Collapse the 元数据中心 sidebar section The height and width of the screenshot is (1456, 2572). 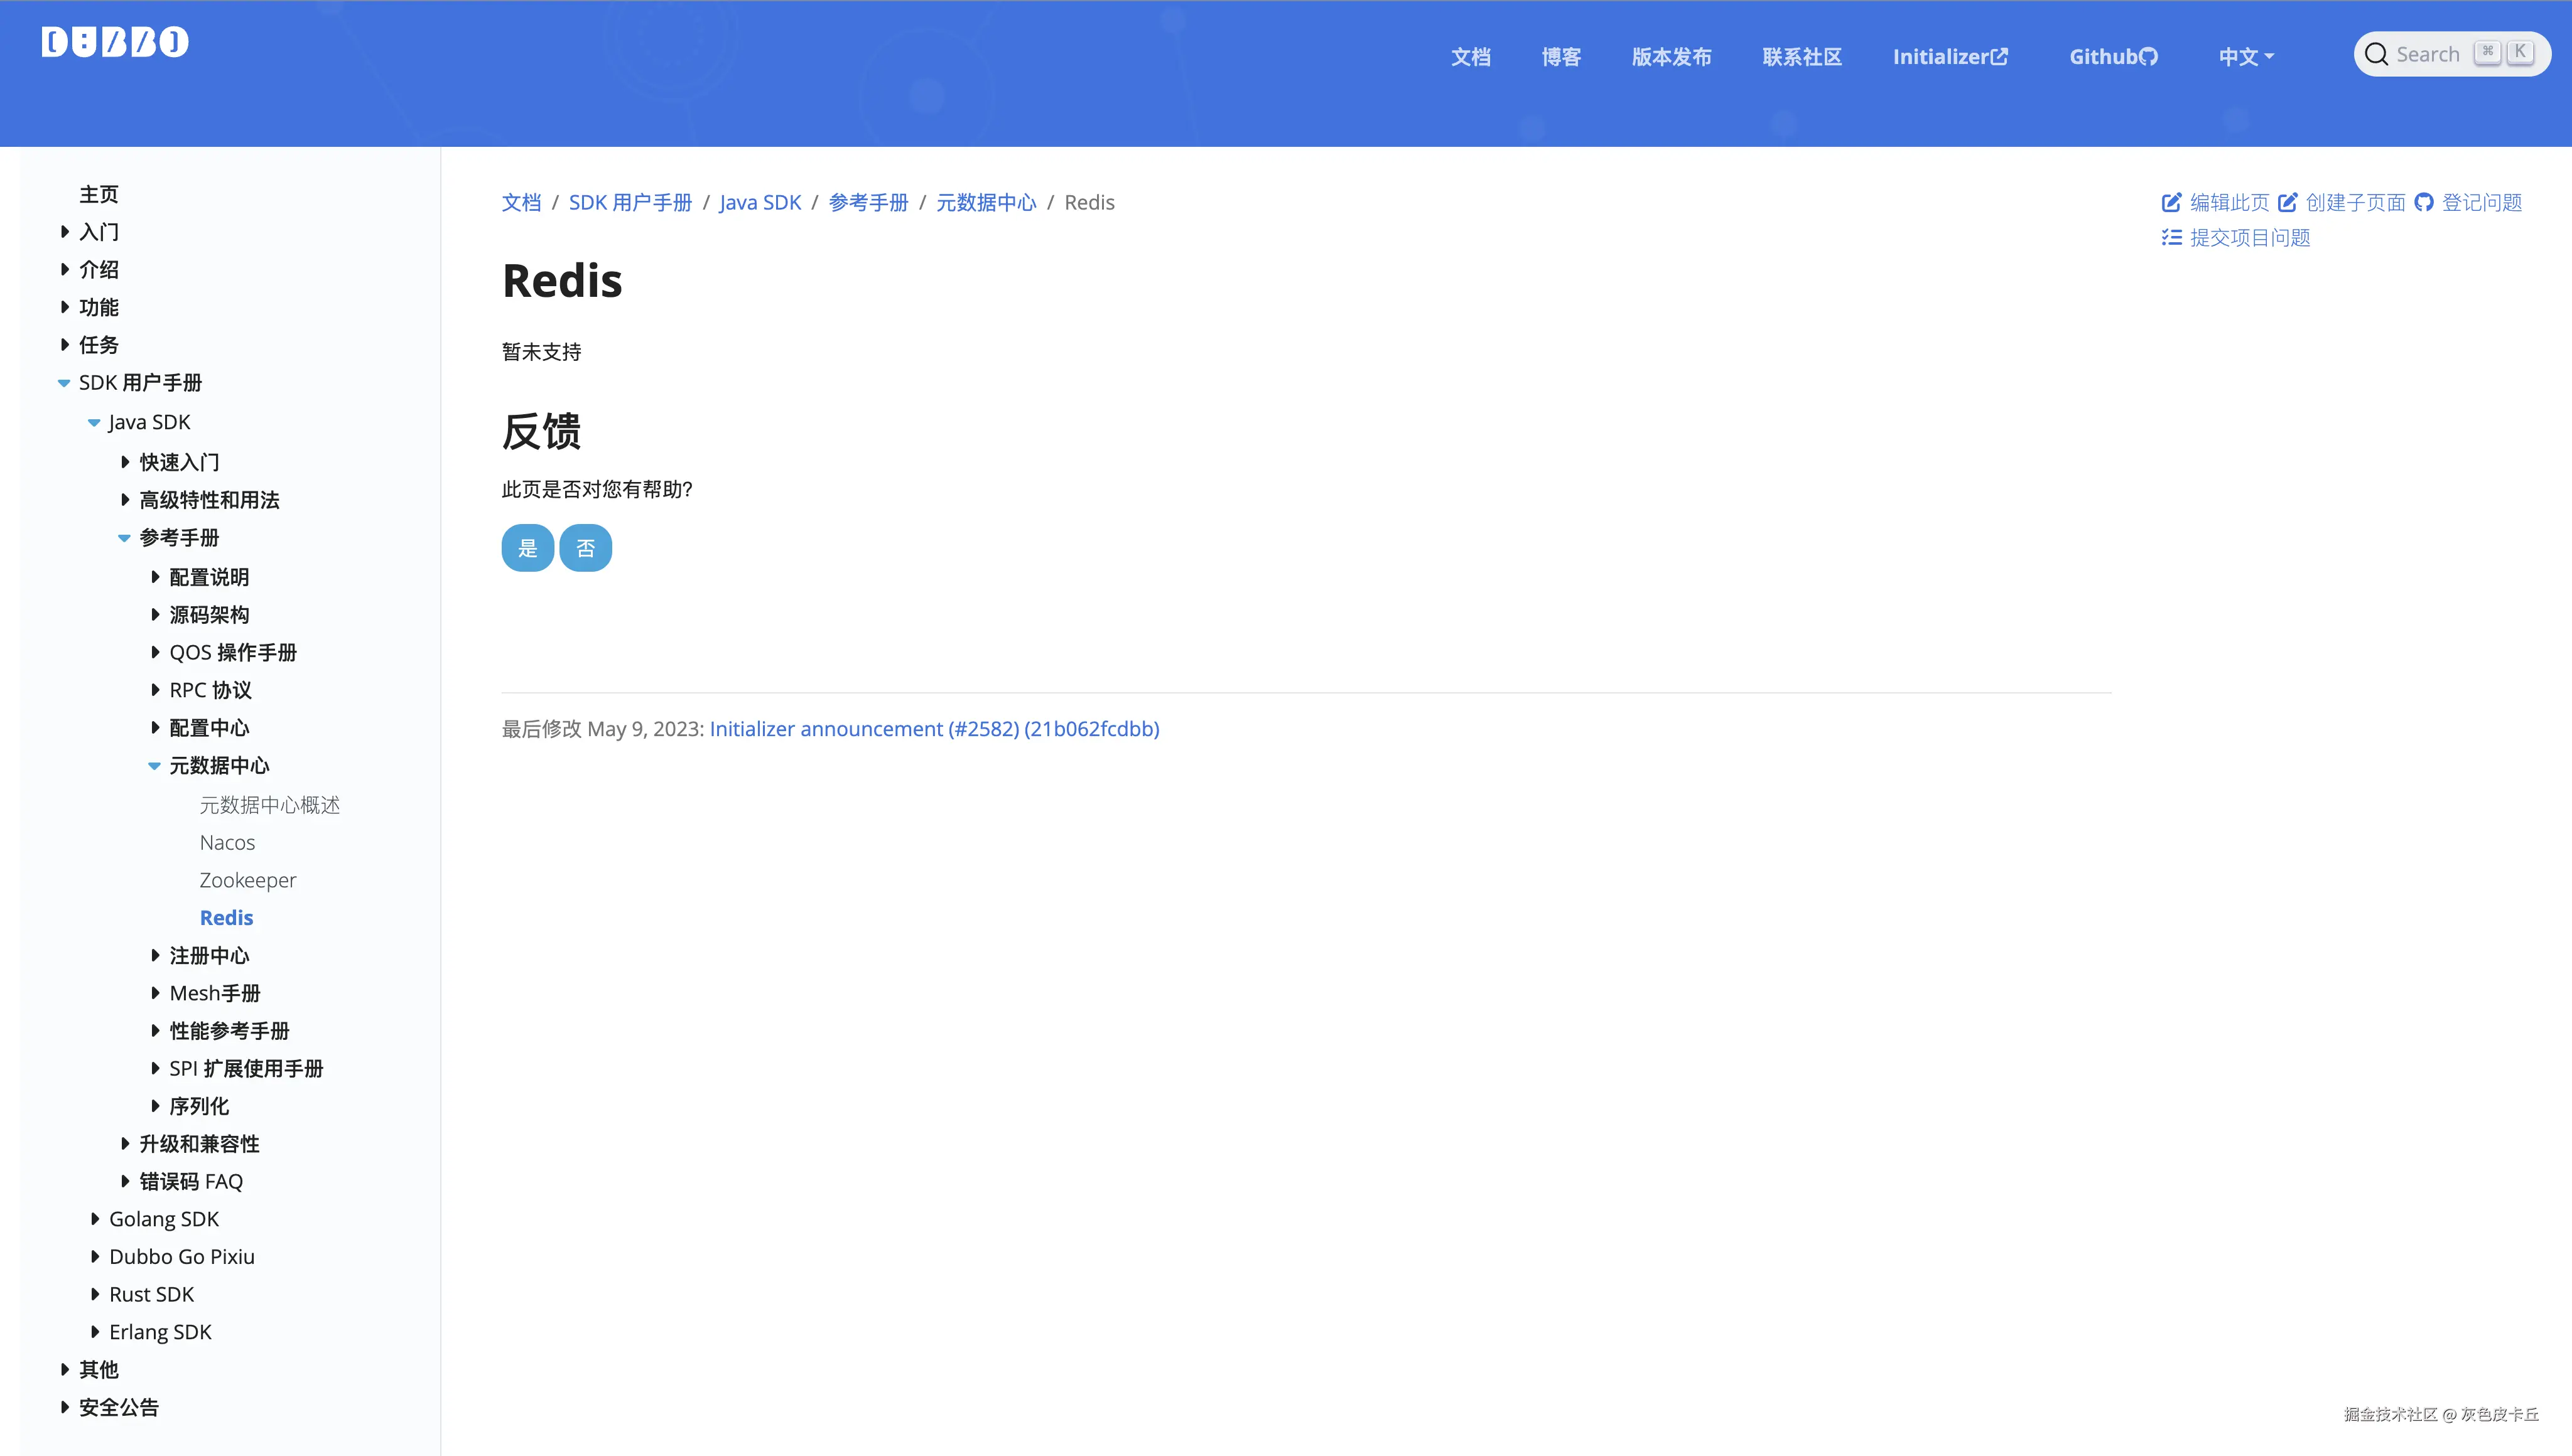pos(155,766)
